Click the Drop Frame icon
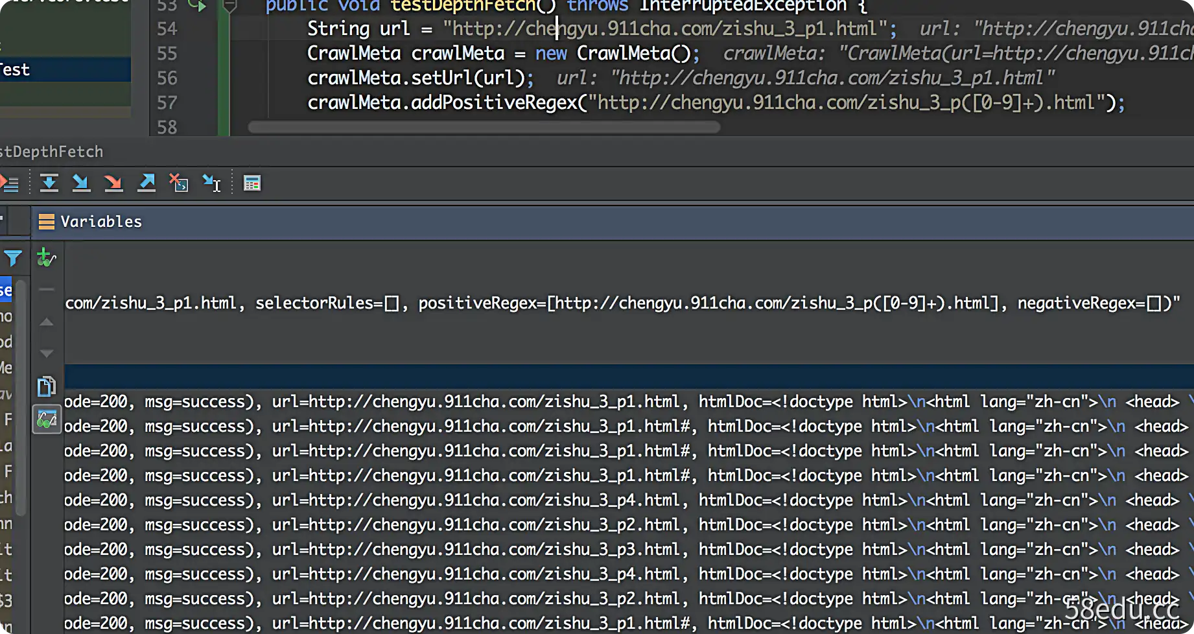The width and height of the screenshot is (1194, 634). pyautogui.click(x=179, y=183)
